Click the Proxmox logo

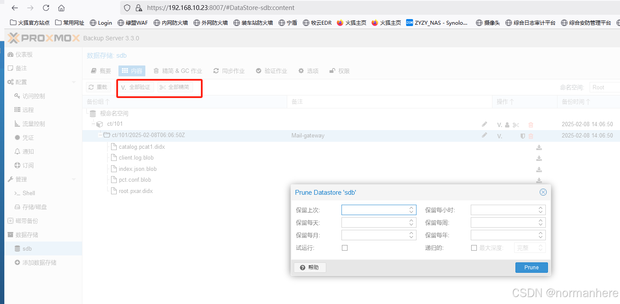[43, 38]
